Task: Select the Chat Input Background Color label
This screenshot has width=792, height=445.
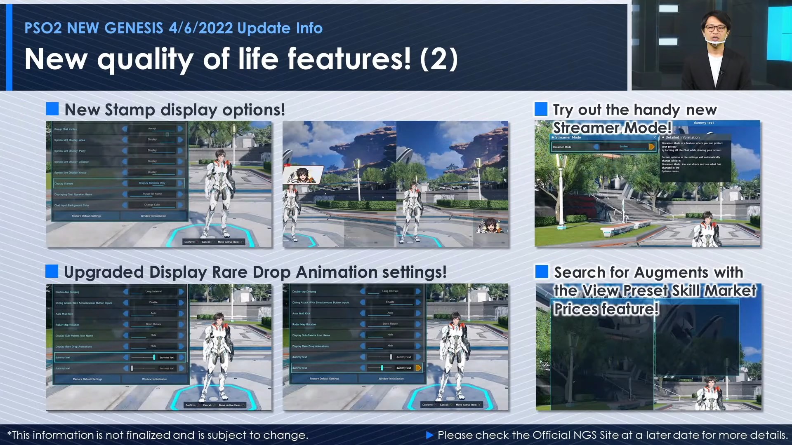Action: (71, 205)
